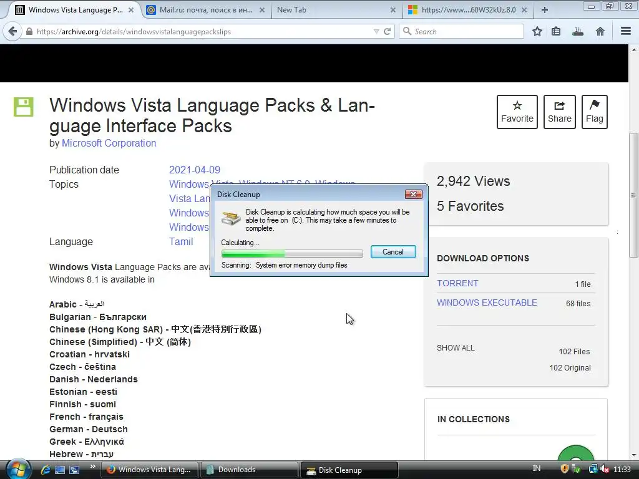Open the URL bar history dropdown arrow
Screen dimensions: 639x479
(x=376, y=31)
